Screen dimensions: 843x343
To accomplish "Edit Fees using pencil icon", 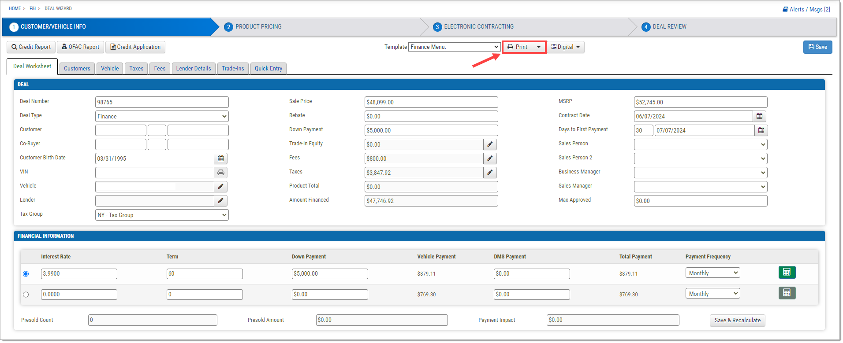I will coord(490,159).
